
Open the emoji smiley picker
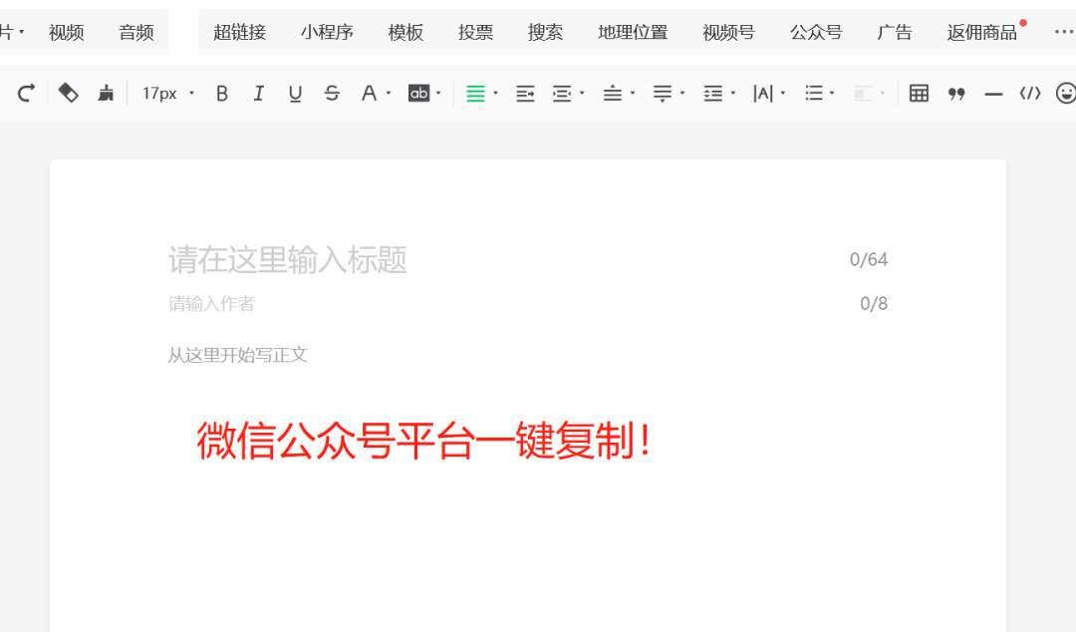(x=1065, y=93)
